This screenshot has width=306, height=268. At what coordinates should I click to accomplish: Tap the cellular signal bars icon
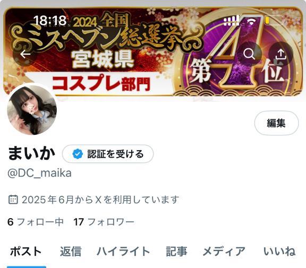click(x=232, y=21)
